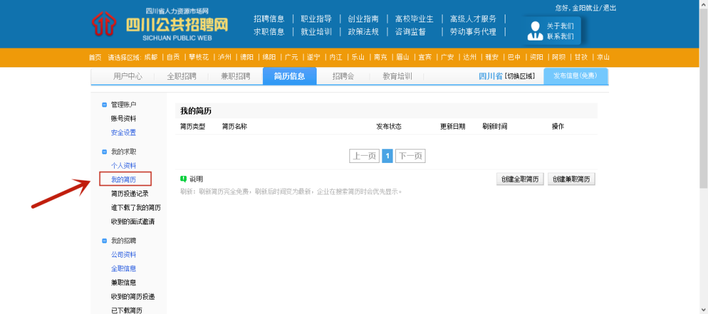Click the 联系我们 link
This screenshot has height=314, width=708.
click(x=560, y=37)
